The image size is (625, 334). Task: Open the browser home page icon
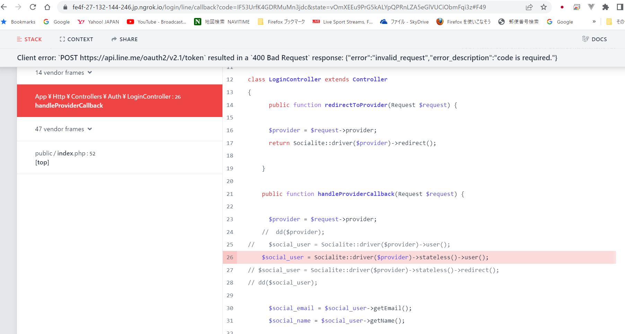(x=47, y=7)
